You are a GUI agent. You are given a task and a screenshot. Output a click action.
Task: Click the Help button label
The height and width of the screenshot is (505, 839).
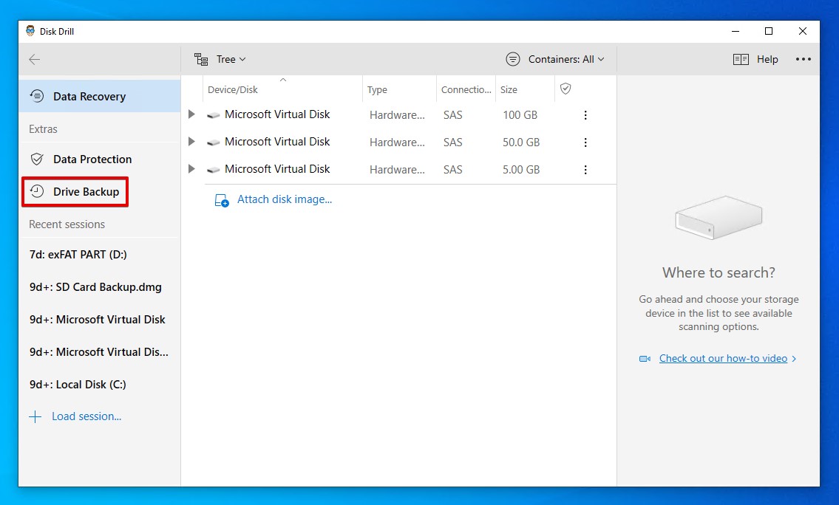767,59
